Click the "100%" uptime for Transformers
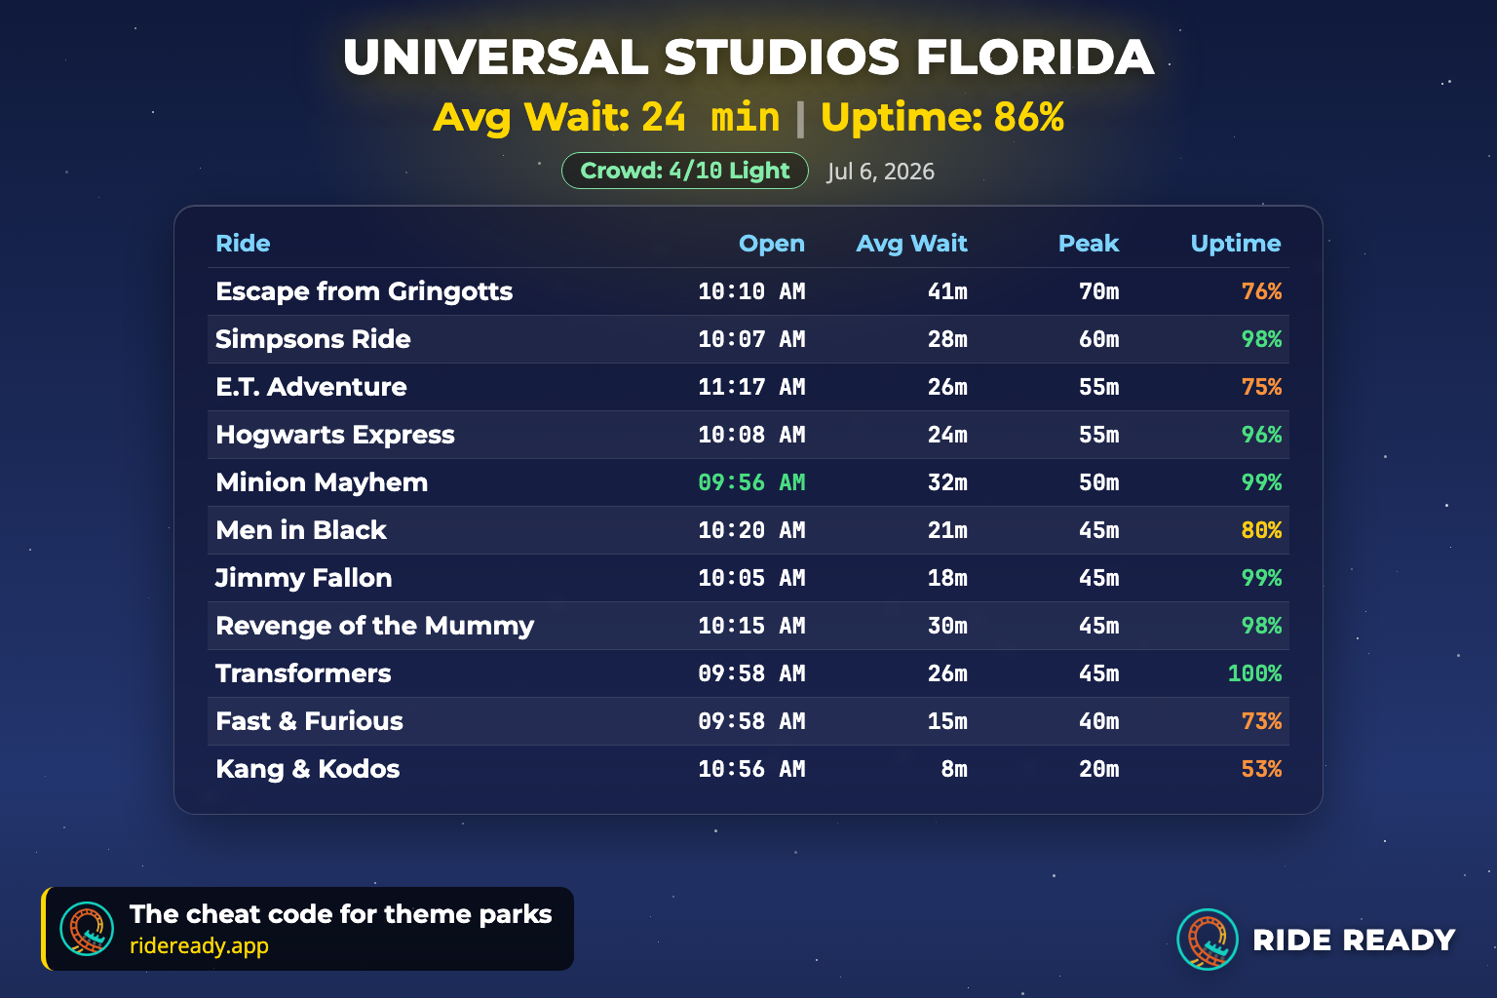Screen dimensions: 1497x998 (1254, 673)
